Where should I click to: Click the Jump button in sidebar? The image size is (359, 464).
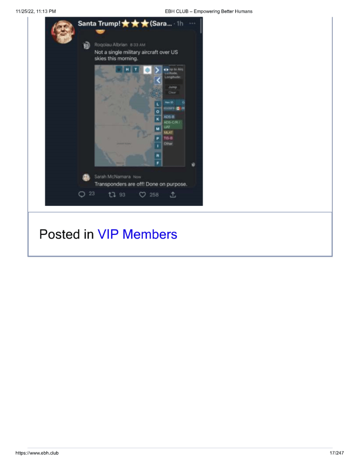[x=172, y=87]
